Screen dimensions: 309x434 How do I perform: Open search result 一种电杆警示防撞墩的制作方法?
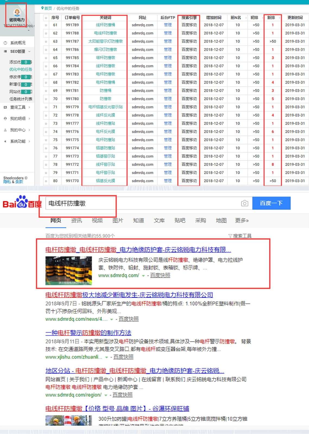click(x=88, y=333)
